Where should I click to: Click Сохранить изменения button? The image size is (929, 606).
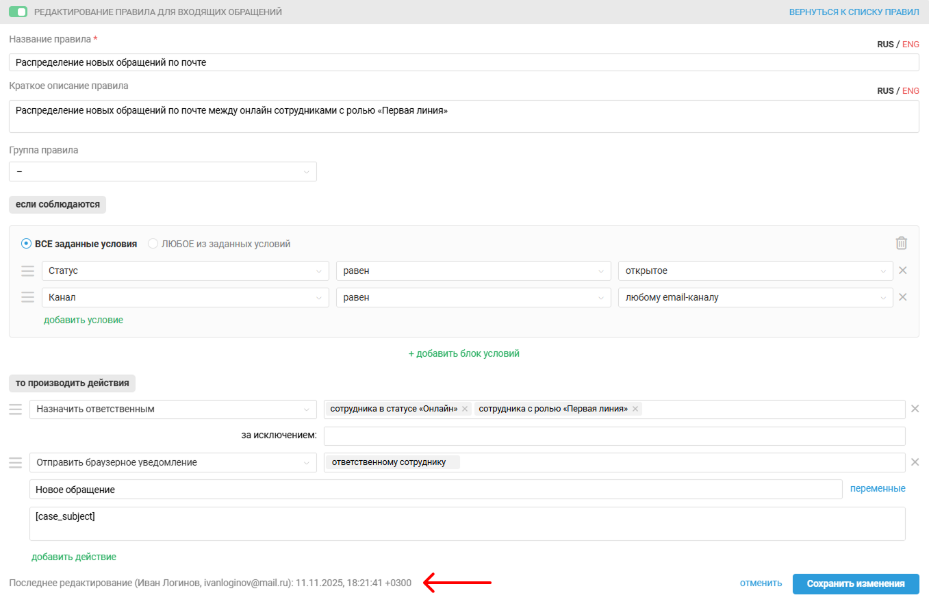(856, 583)
